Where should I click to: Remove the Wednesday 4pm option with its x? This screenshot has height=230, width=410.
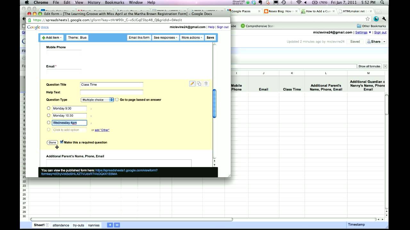[91, 123]
